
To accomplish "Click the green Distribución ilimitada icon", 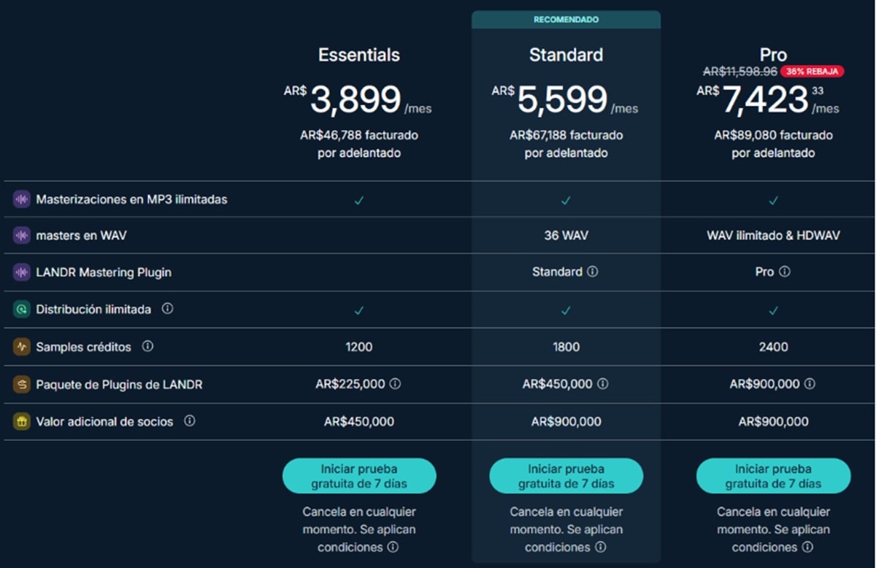I will point(22,310).
